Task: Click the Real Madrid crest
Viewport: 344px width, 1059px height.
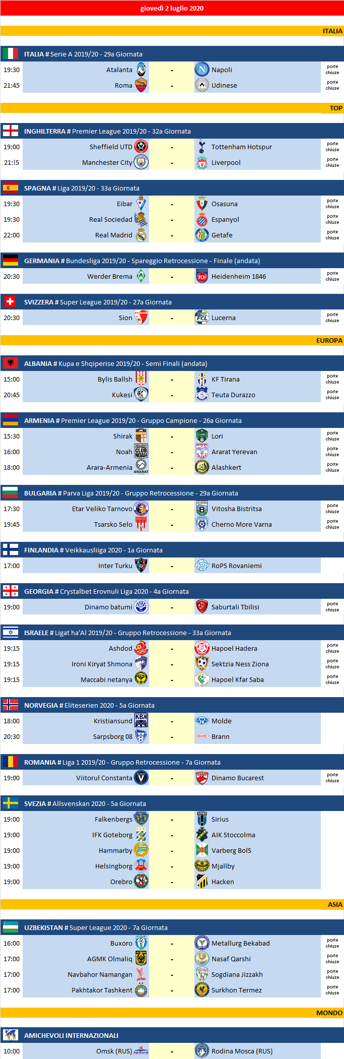Action: pos(142,235)
